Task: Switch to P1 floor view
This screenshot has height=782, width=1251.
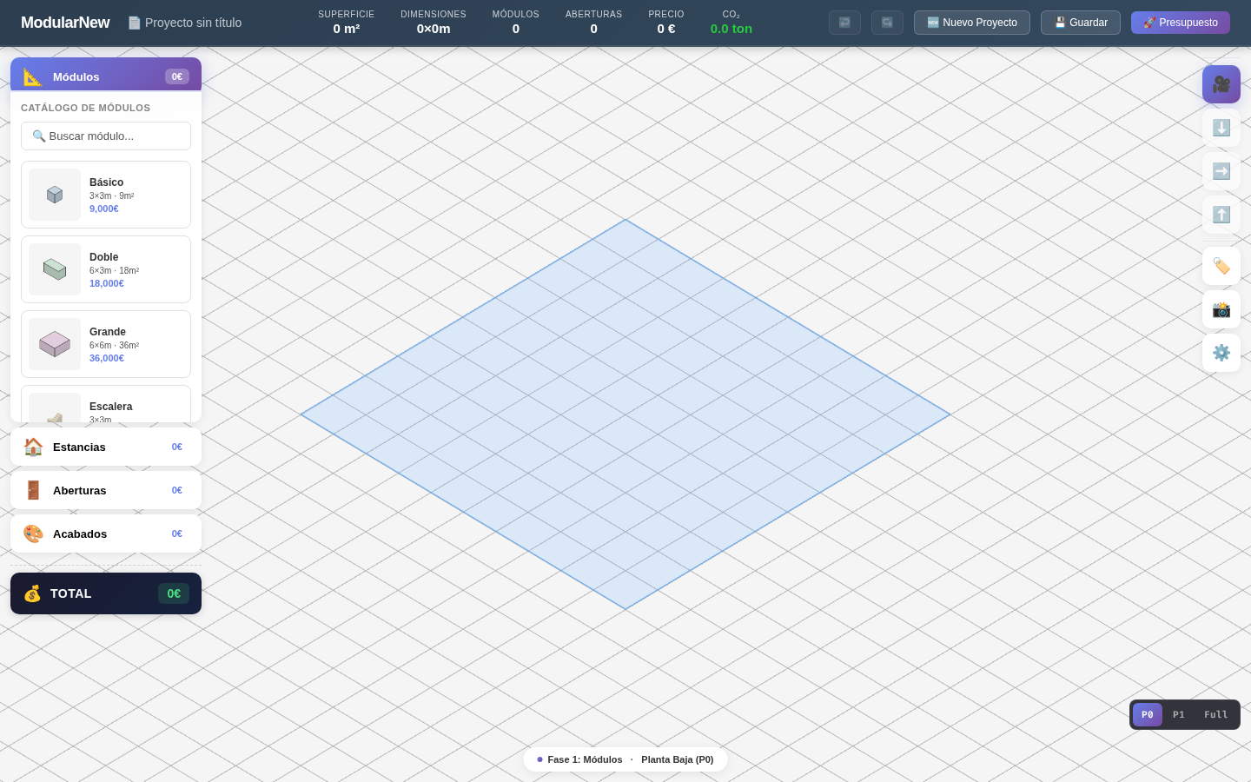Action: pyautogui.click(x=1178, y=714)
